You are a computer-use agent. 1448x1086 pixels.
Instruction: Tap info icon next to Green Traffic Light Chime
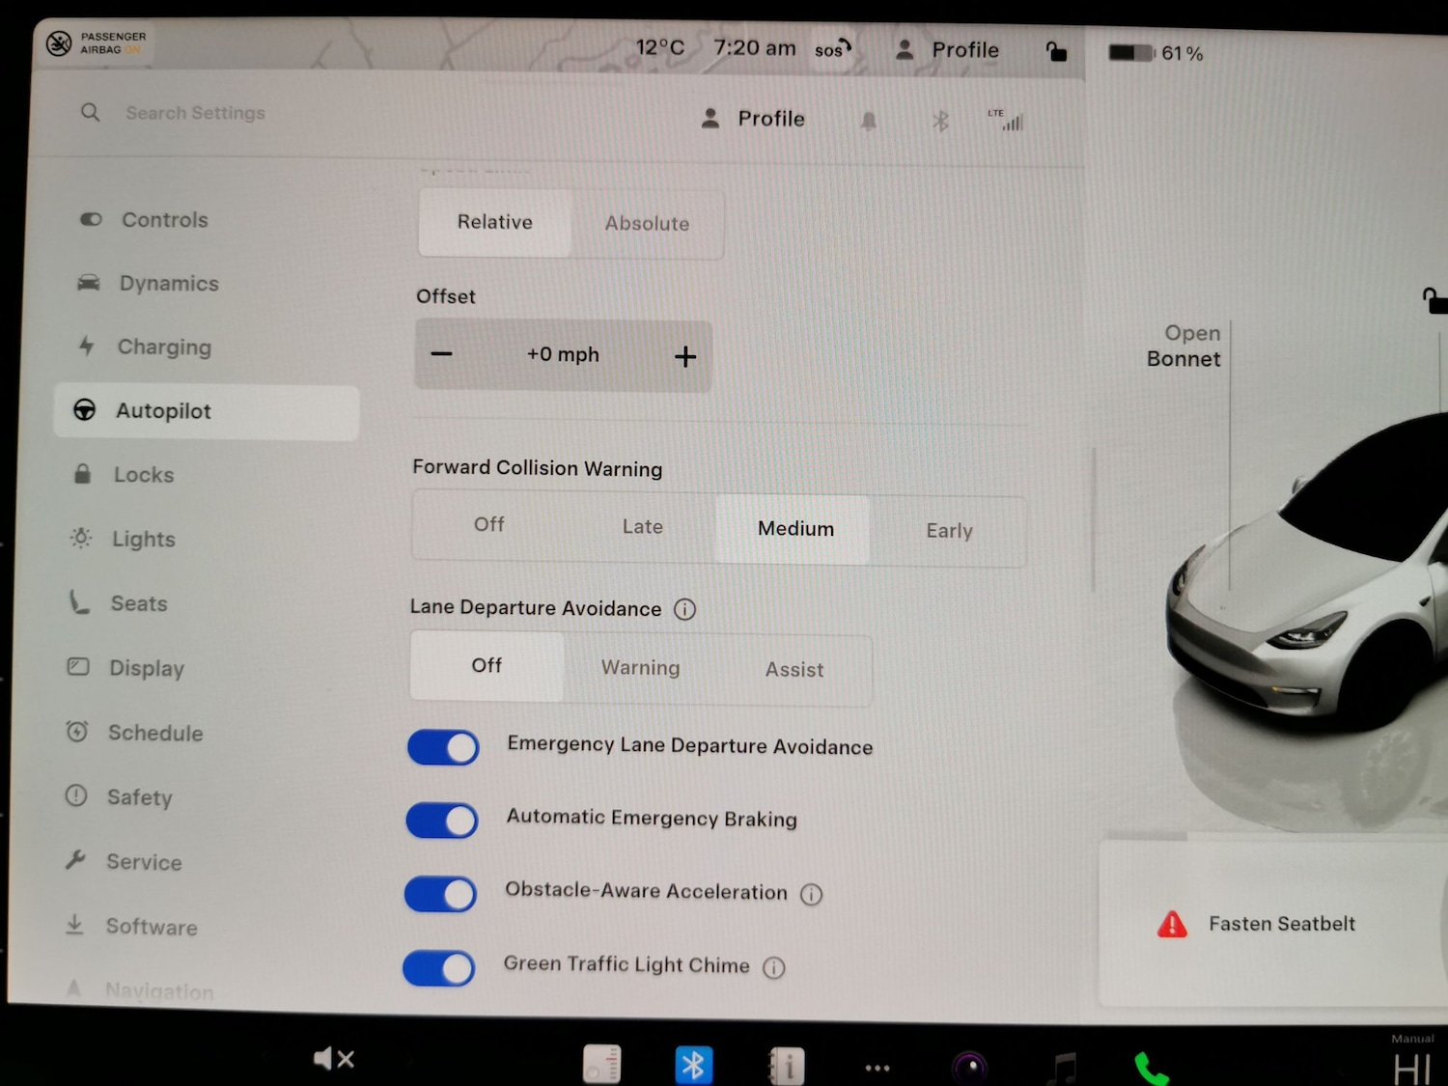click(x=774, y=967)
